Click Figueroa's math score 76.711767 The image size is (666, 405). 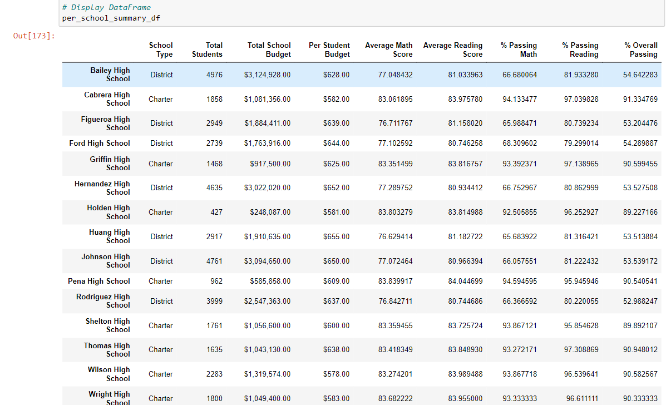pyautogui.click(x=396, y=123)
